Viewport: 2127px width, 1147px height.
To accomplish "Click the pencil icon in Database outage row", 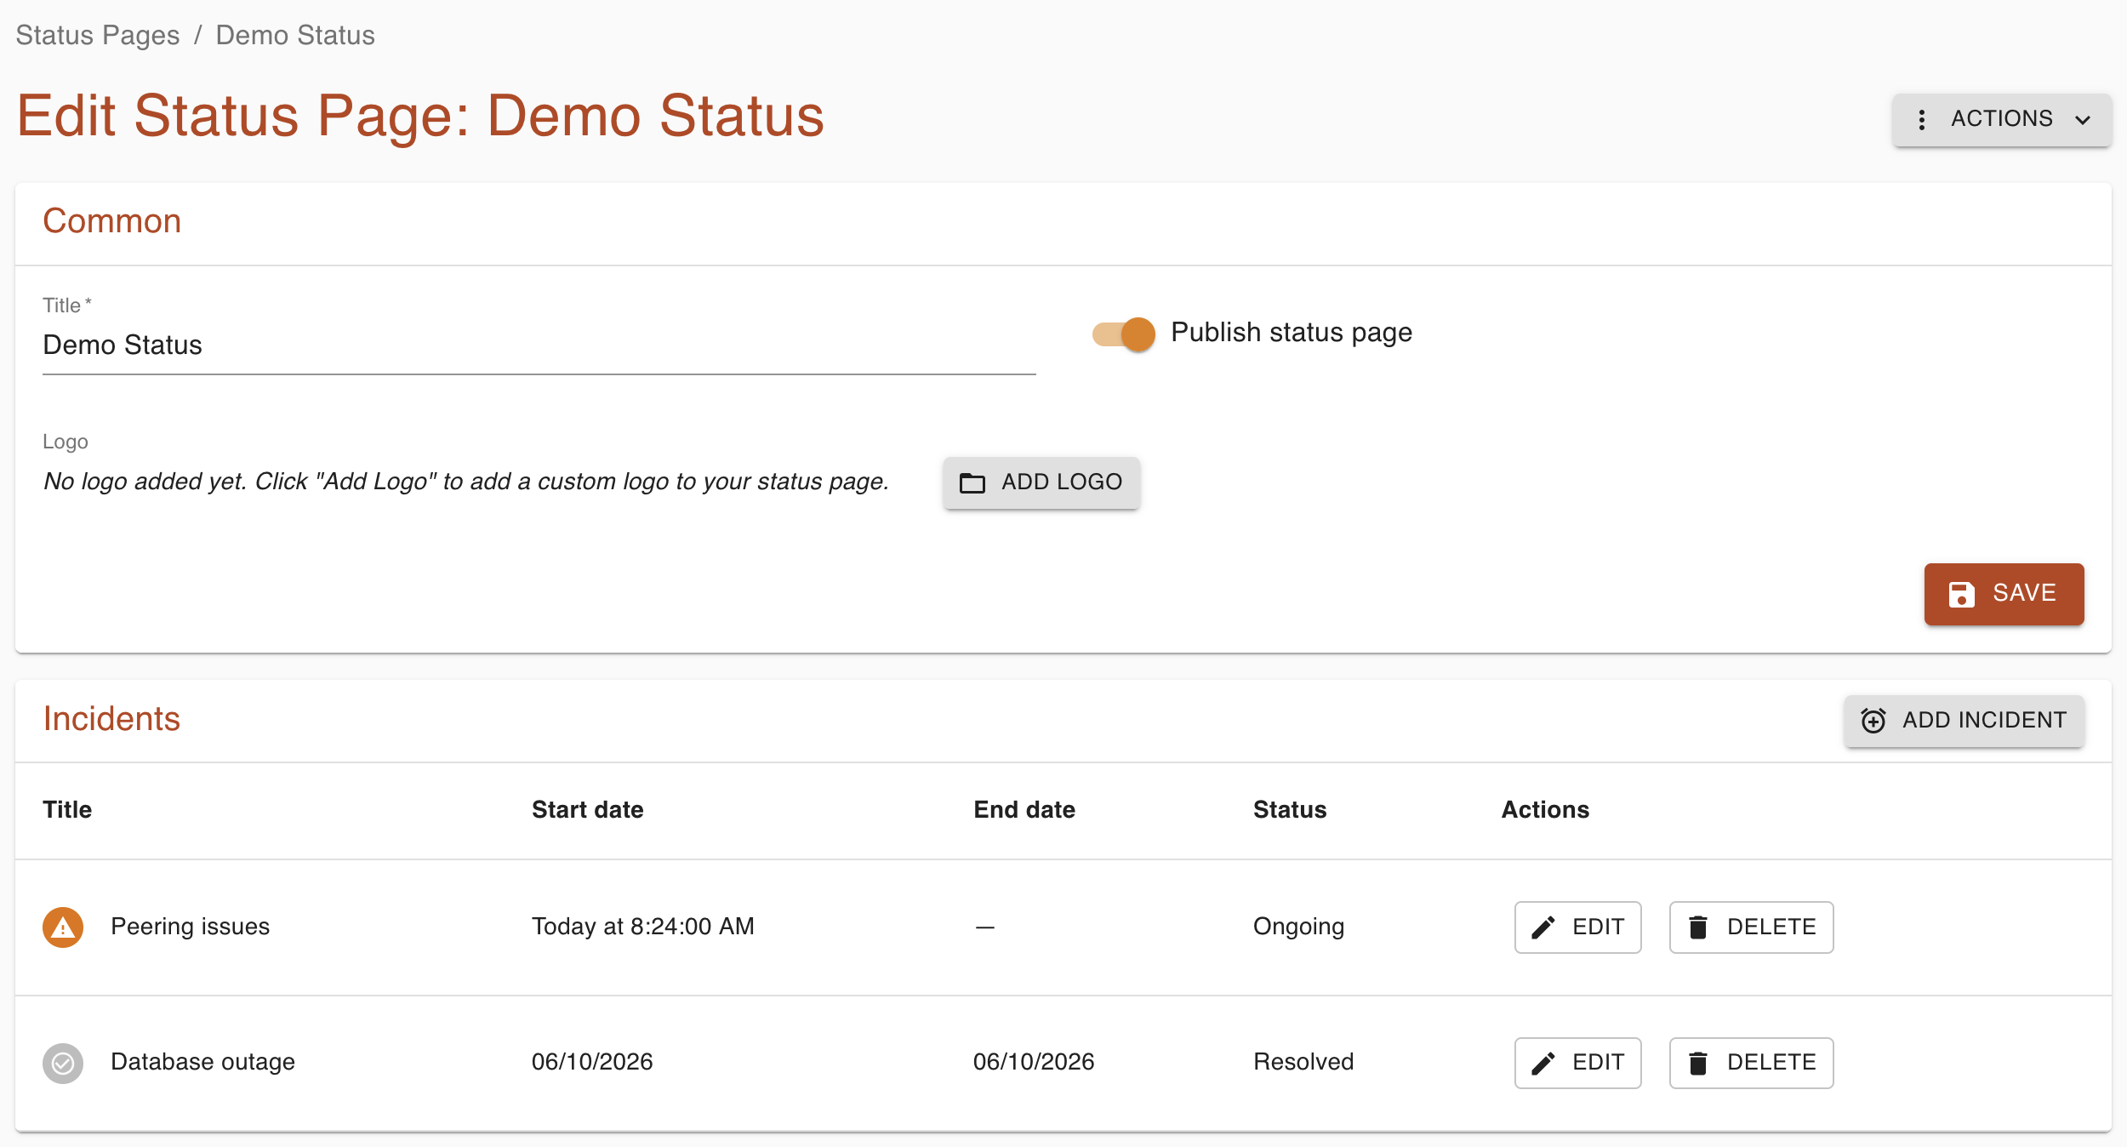I will pos(1543,1063).
